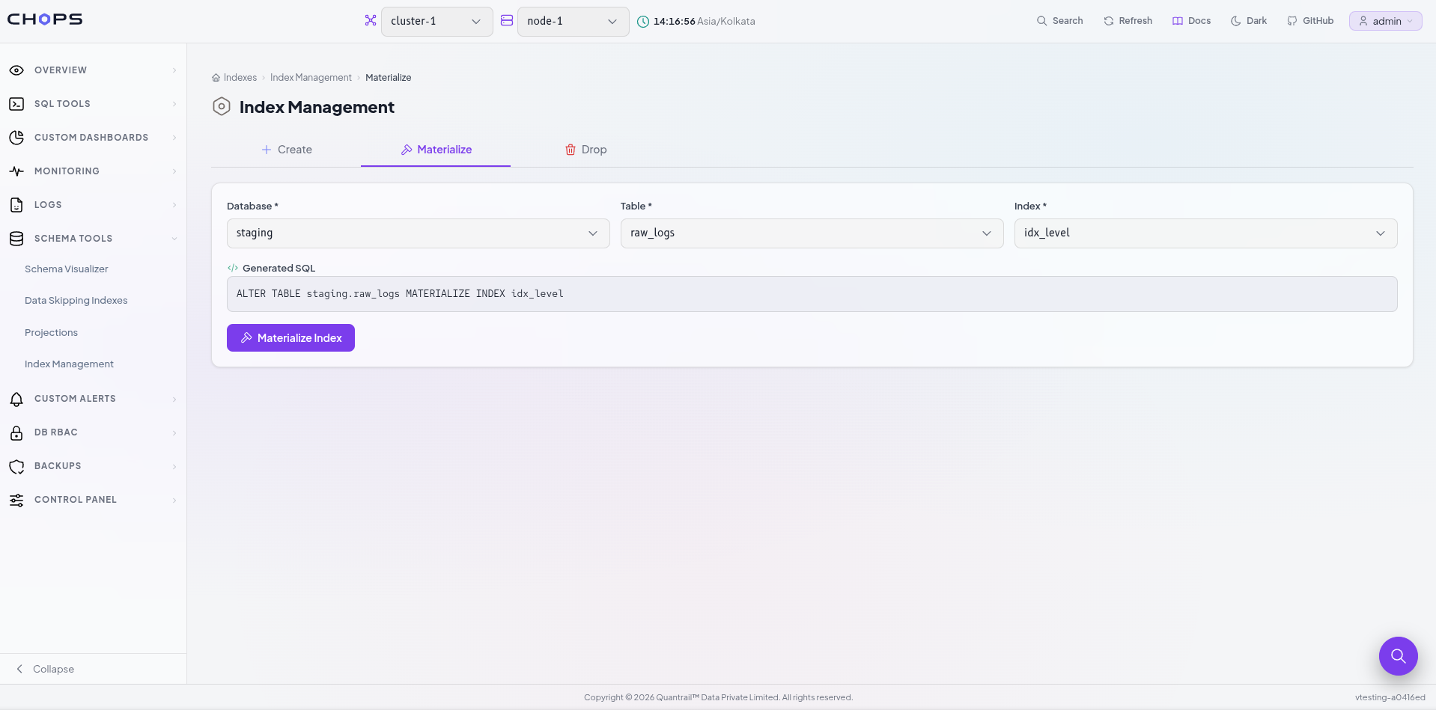Open the Table dropdown showing raw_logs

(x=812, y=233)
